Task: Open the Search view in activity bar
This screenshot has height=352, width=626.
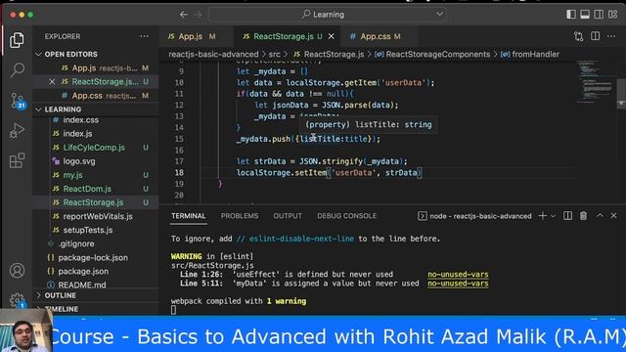Action: tap(17, 69)
